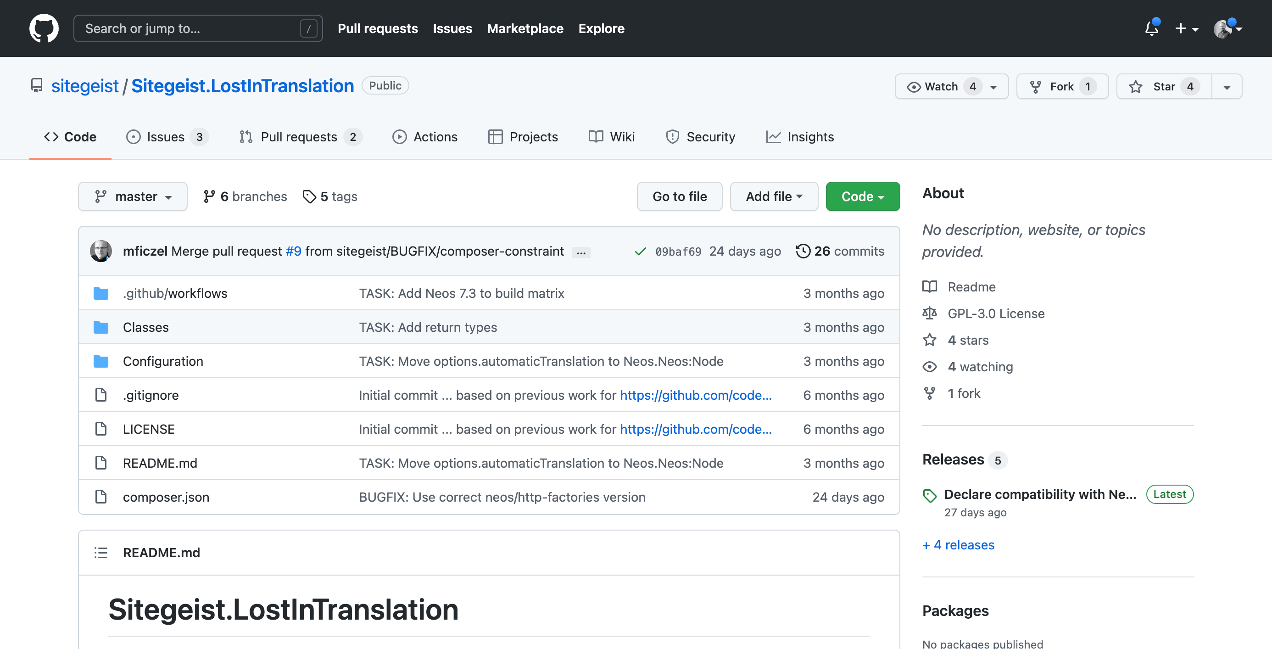
Task: Open the Add file dropdown
Action: click(x=773, y=196)
